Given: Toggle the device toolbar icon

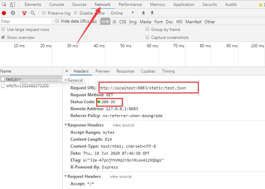Looking at the screenshot, I should (12, 5).
